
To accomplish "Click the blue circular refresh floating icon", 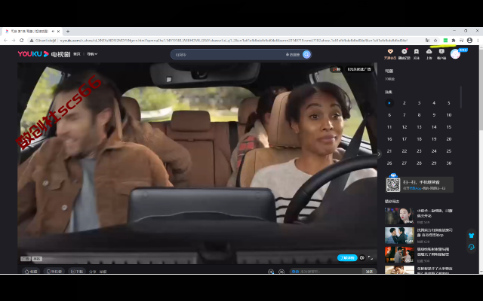I will click(x=471, y=247).
